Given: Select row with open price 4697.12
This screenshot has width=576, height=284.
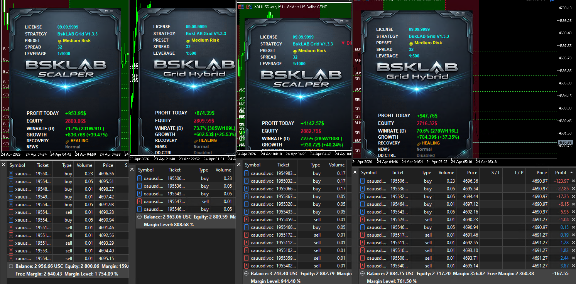Looking at the screenshot, I should click(x=467, y=204).
